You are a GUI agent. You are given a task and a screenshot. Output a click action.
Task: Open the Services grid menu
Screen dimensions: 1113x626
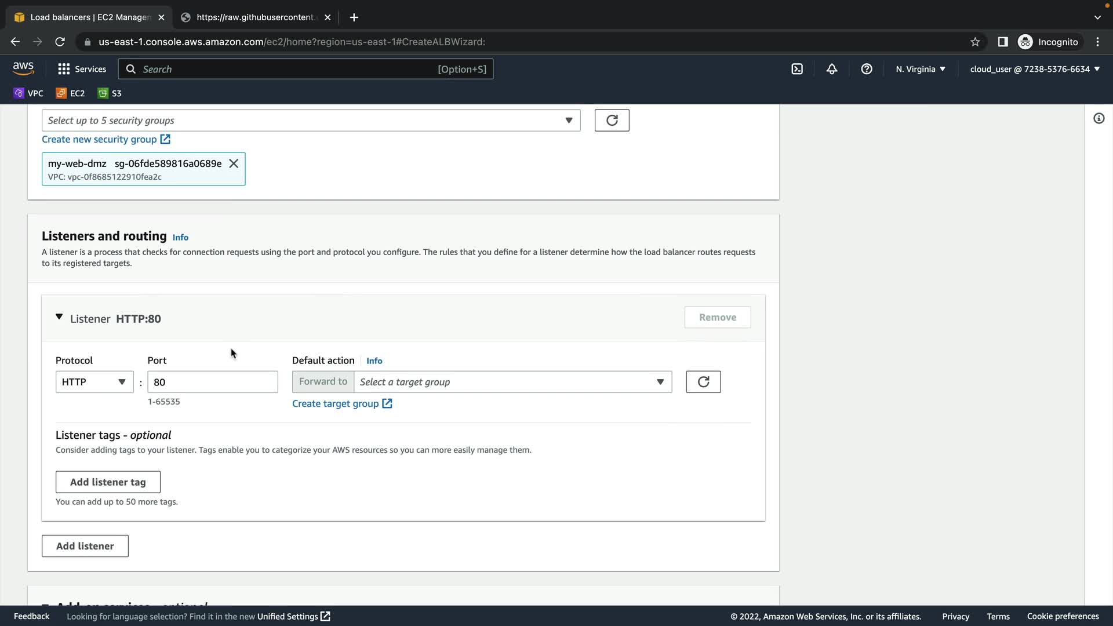(82, 69)
